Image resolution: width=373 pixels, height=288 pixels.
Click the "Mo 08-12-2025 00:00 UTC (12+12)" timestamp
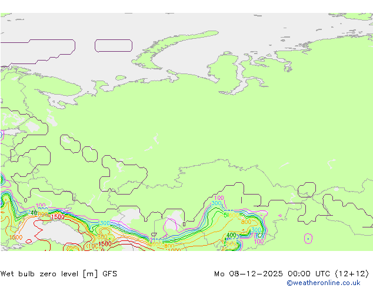pyautogui.click(x=291, y=274)
